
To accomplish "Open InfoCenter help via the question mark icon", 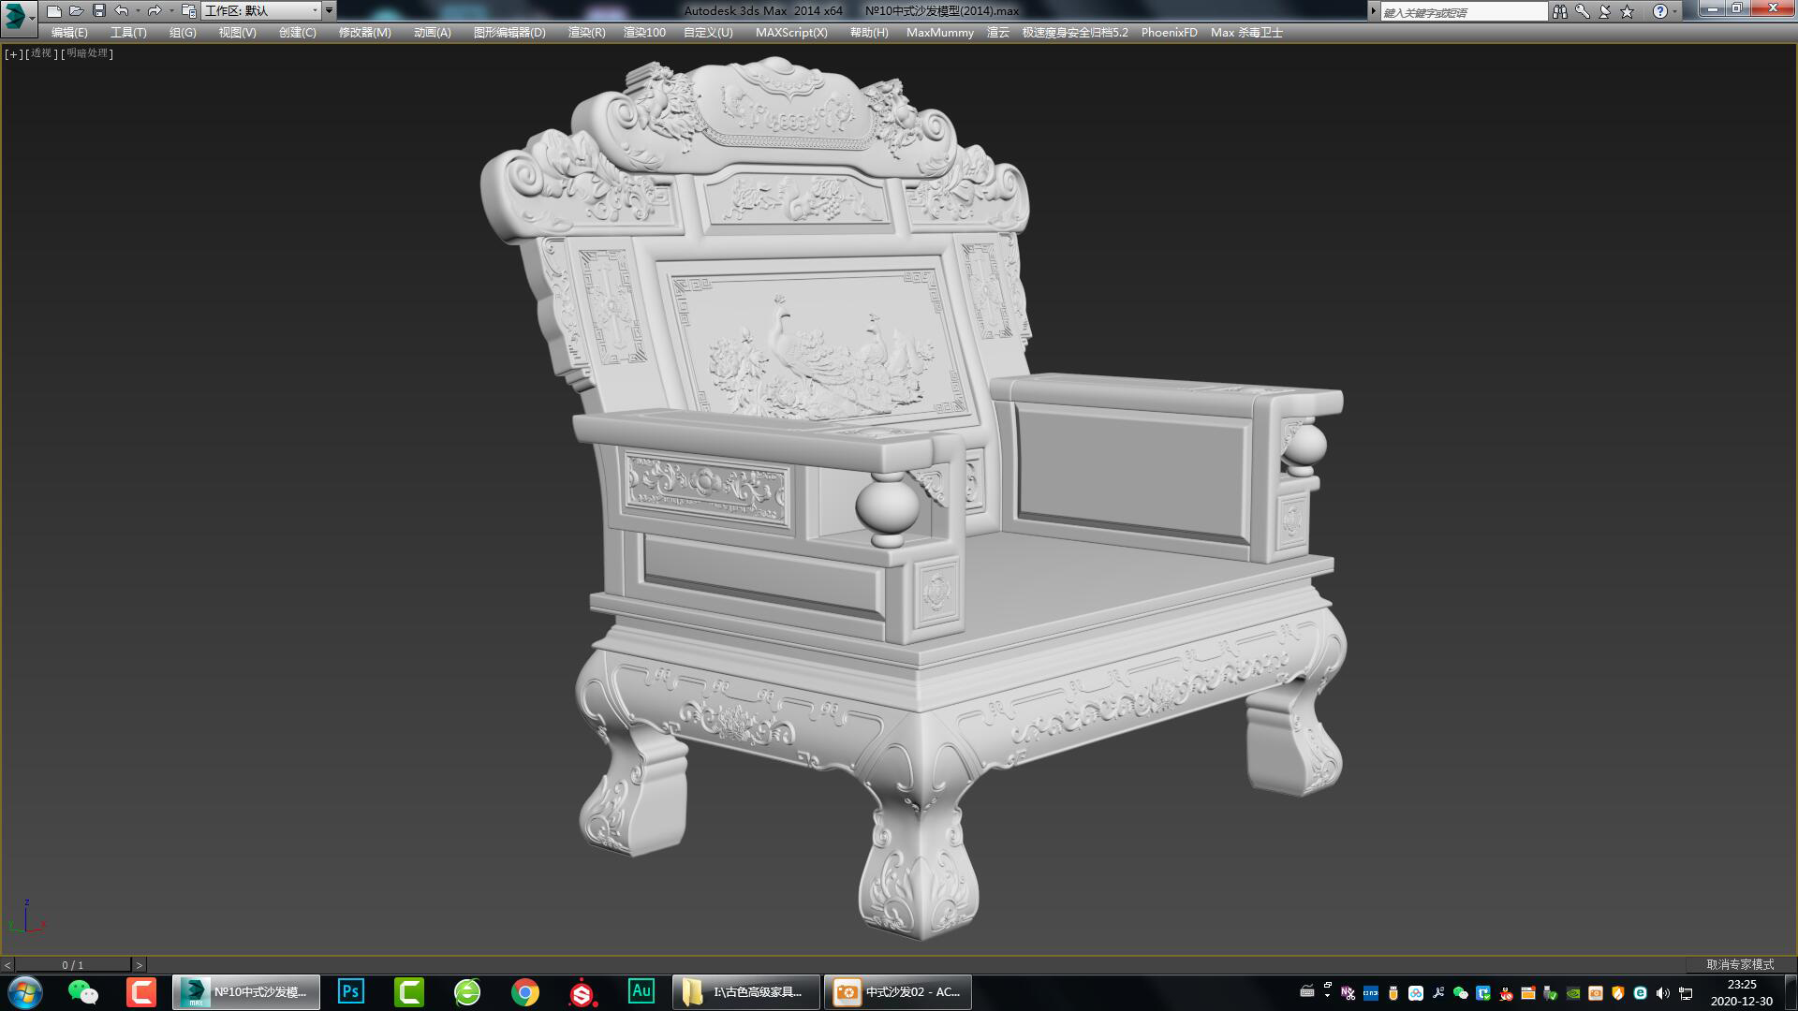I will tap(1659, 11).
